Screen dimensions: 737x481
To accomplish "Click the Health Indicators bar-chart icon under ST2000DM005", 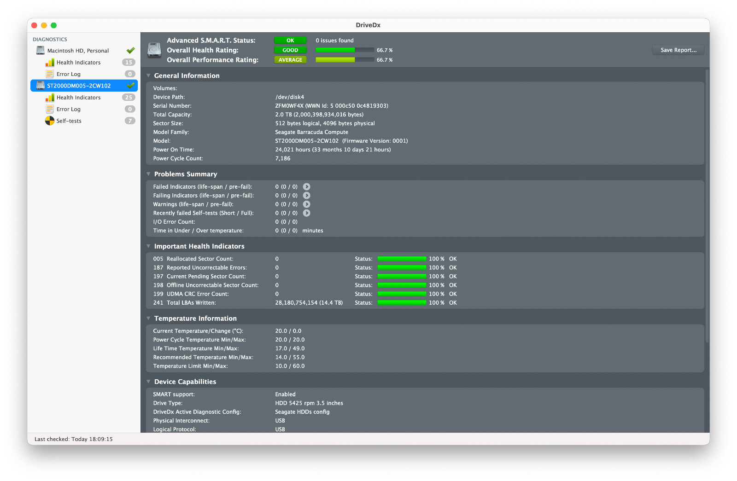I will [x=50, y=98].
